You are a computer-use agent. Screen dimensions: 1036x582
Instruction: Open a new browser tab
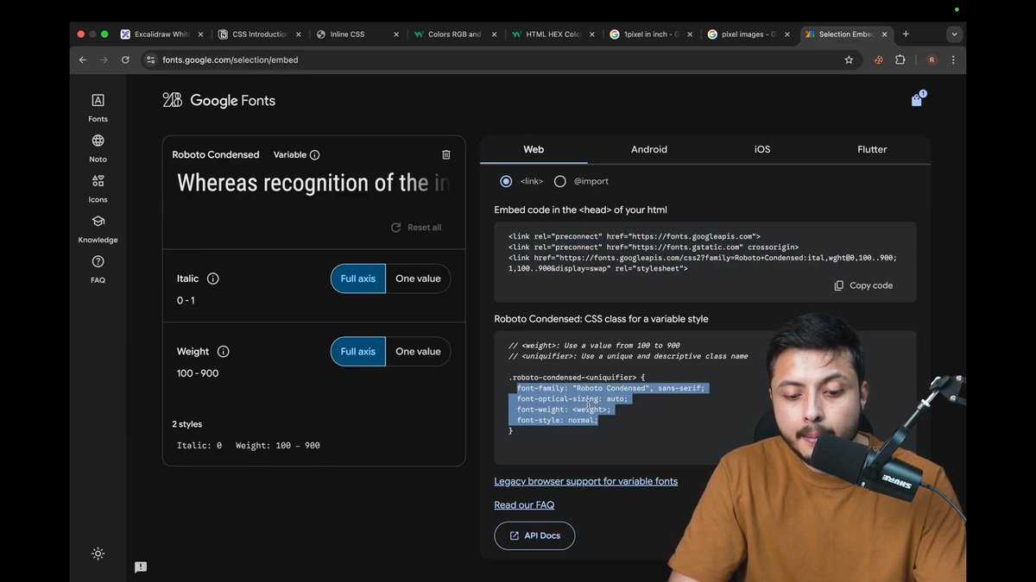906,34
